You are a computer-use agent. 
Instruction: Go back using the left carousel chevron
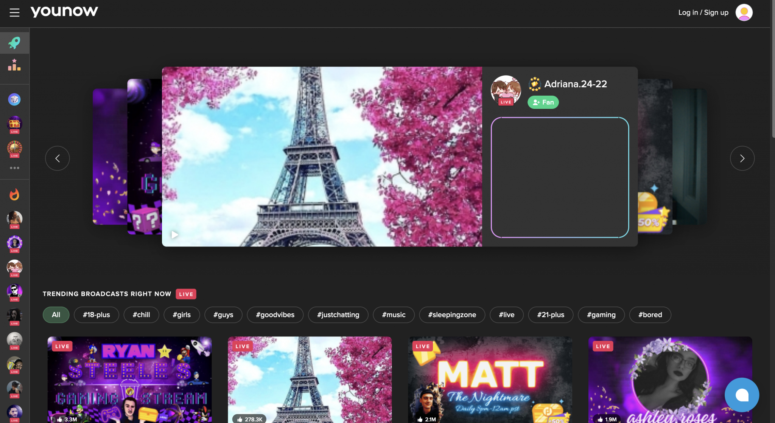click(57, 158)
